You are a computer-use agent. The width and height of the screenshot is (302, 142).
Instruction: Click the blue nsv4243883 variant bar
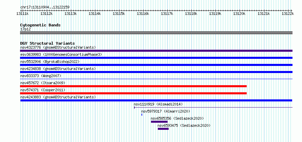156,100
